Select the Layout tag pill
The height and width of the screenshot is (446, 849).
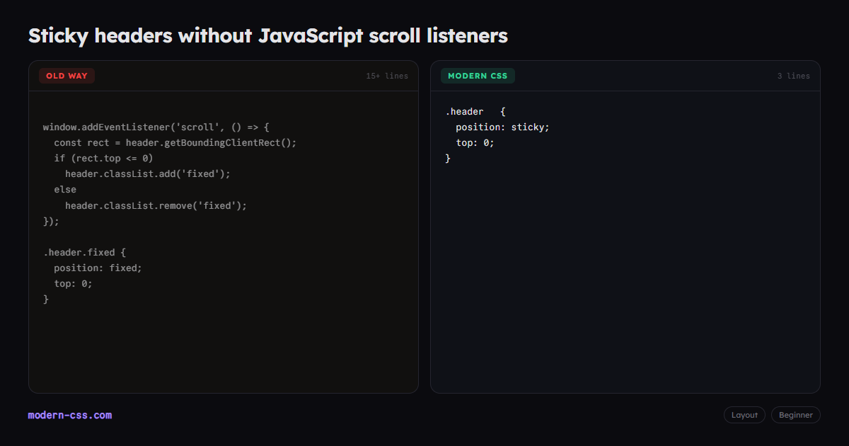[x=744, y=415]
